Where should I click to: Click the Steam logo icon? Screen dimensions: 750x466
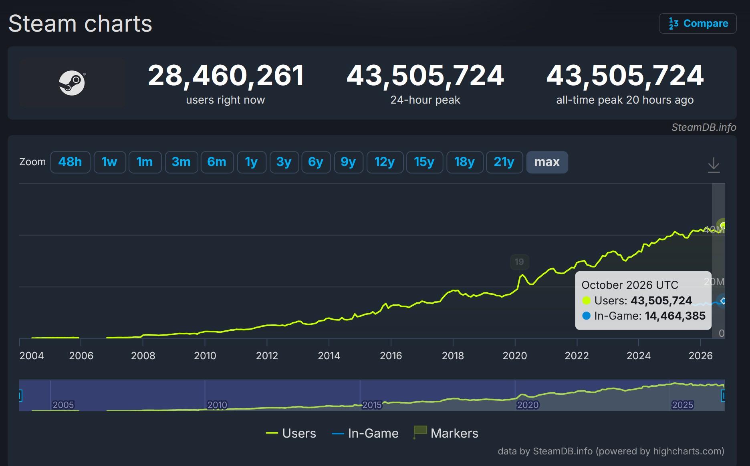click(x=72, y=83)
